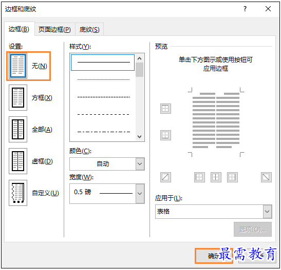Switch to the 页面边框(P) tab

54,30
